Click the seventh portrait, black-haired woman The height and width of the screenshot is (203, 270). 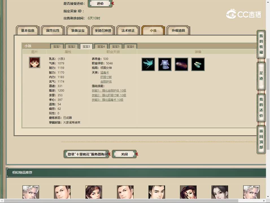220,192
